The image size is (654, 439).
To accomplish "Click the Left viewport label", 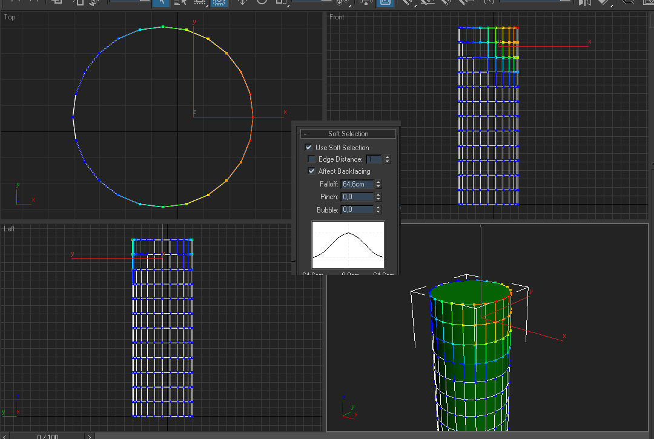I will pos(10,229).
